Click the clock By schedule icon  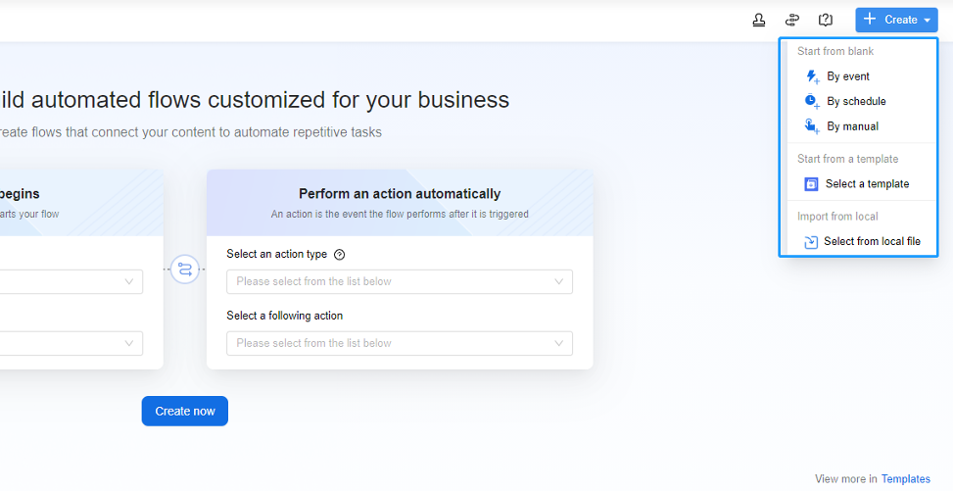tap(811, 101)
